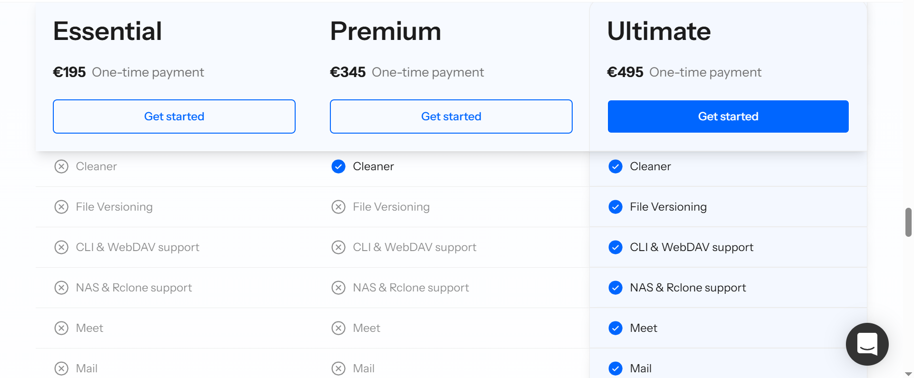Screen dimensions: 914x378
Task: Open the chat support widget
Action: tap(867, 344)
